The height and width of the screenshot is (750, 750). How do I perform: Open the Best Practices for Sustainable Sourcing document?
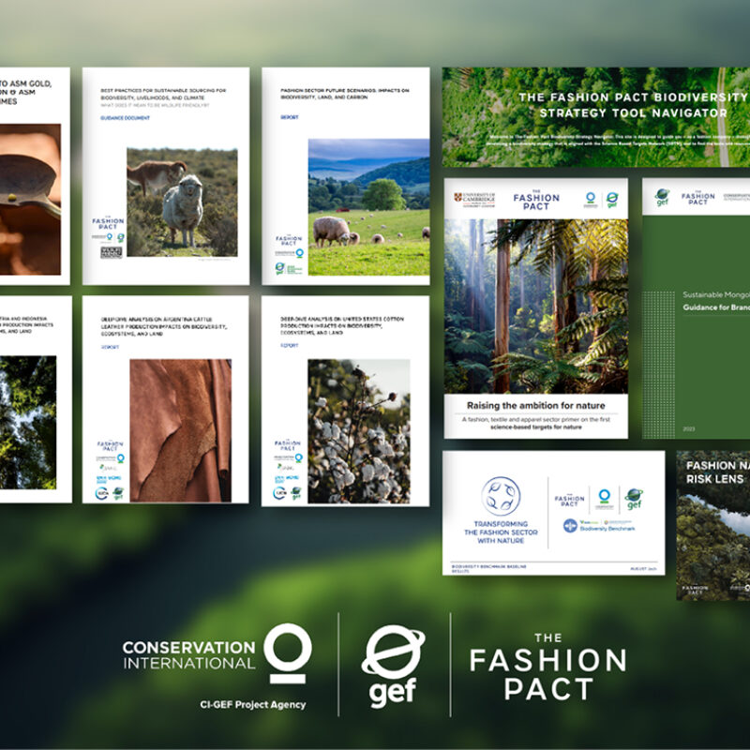click(x=166, y=175)
